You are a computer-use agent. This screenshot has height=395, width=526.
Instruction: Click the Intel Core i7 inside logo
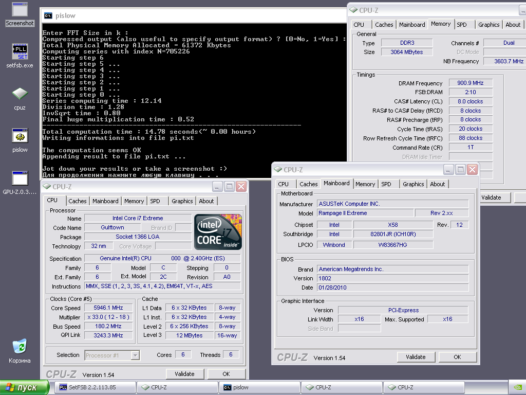click(218, 232)
